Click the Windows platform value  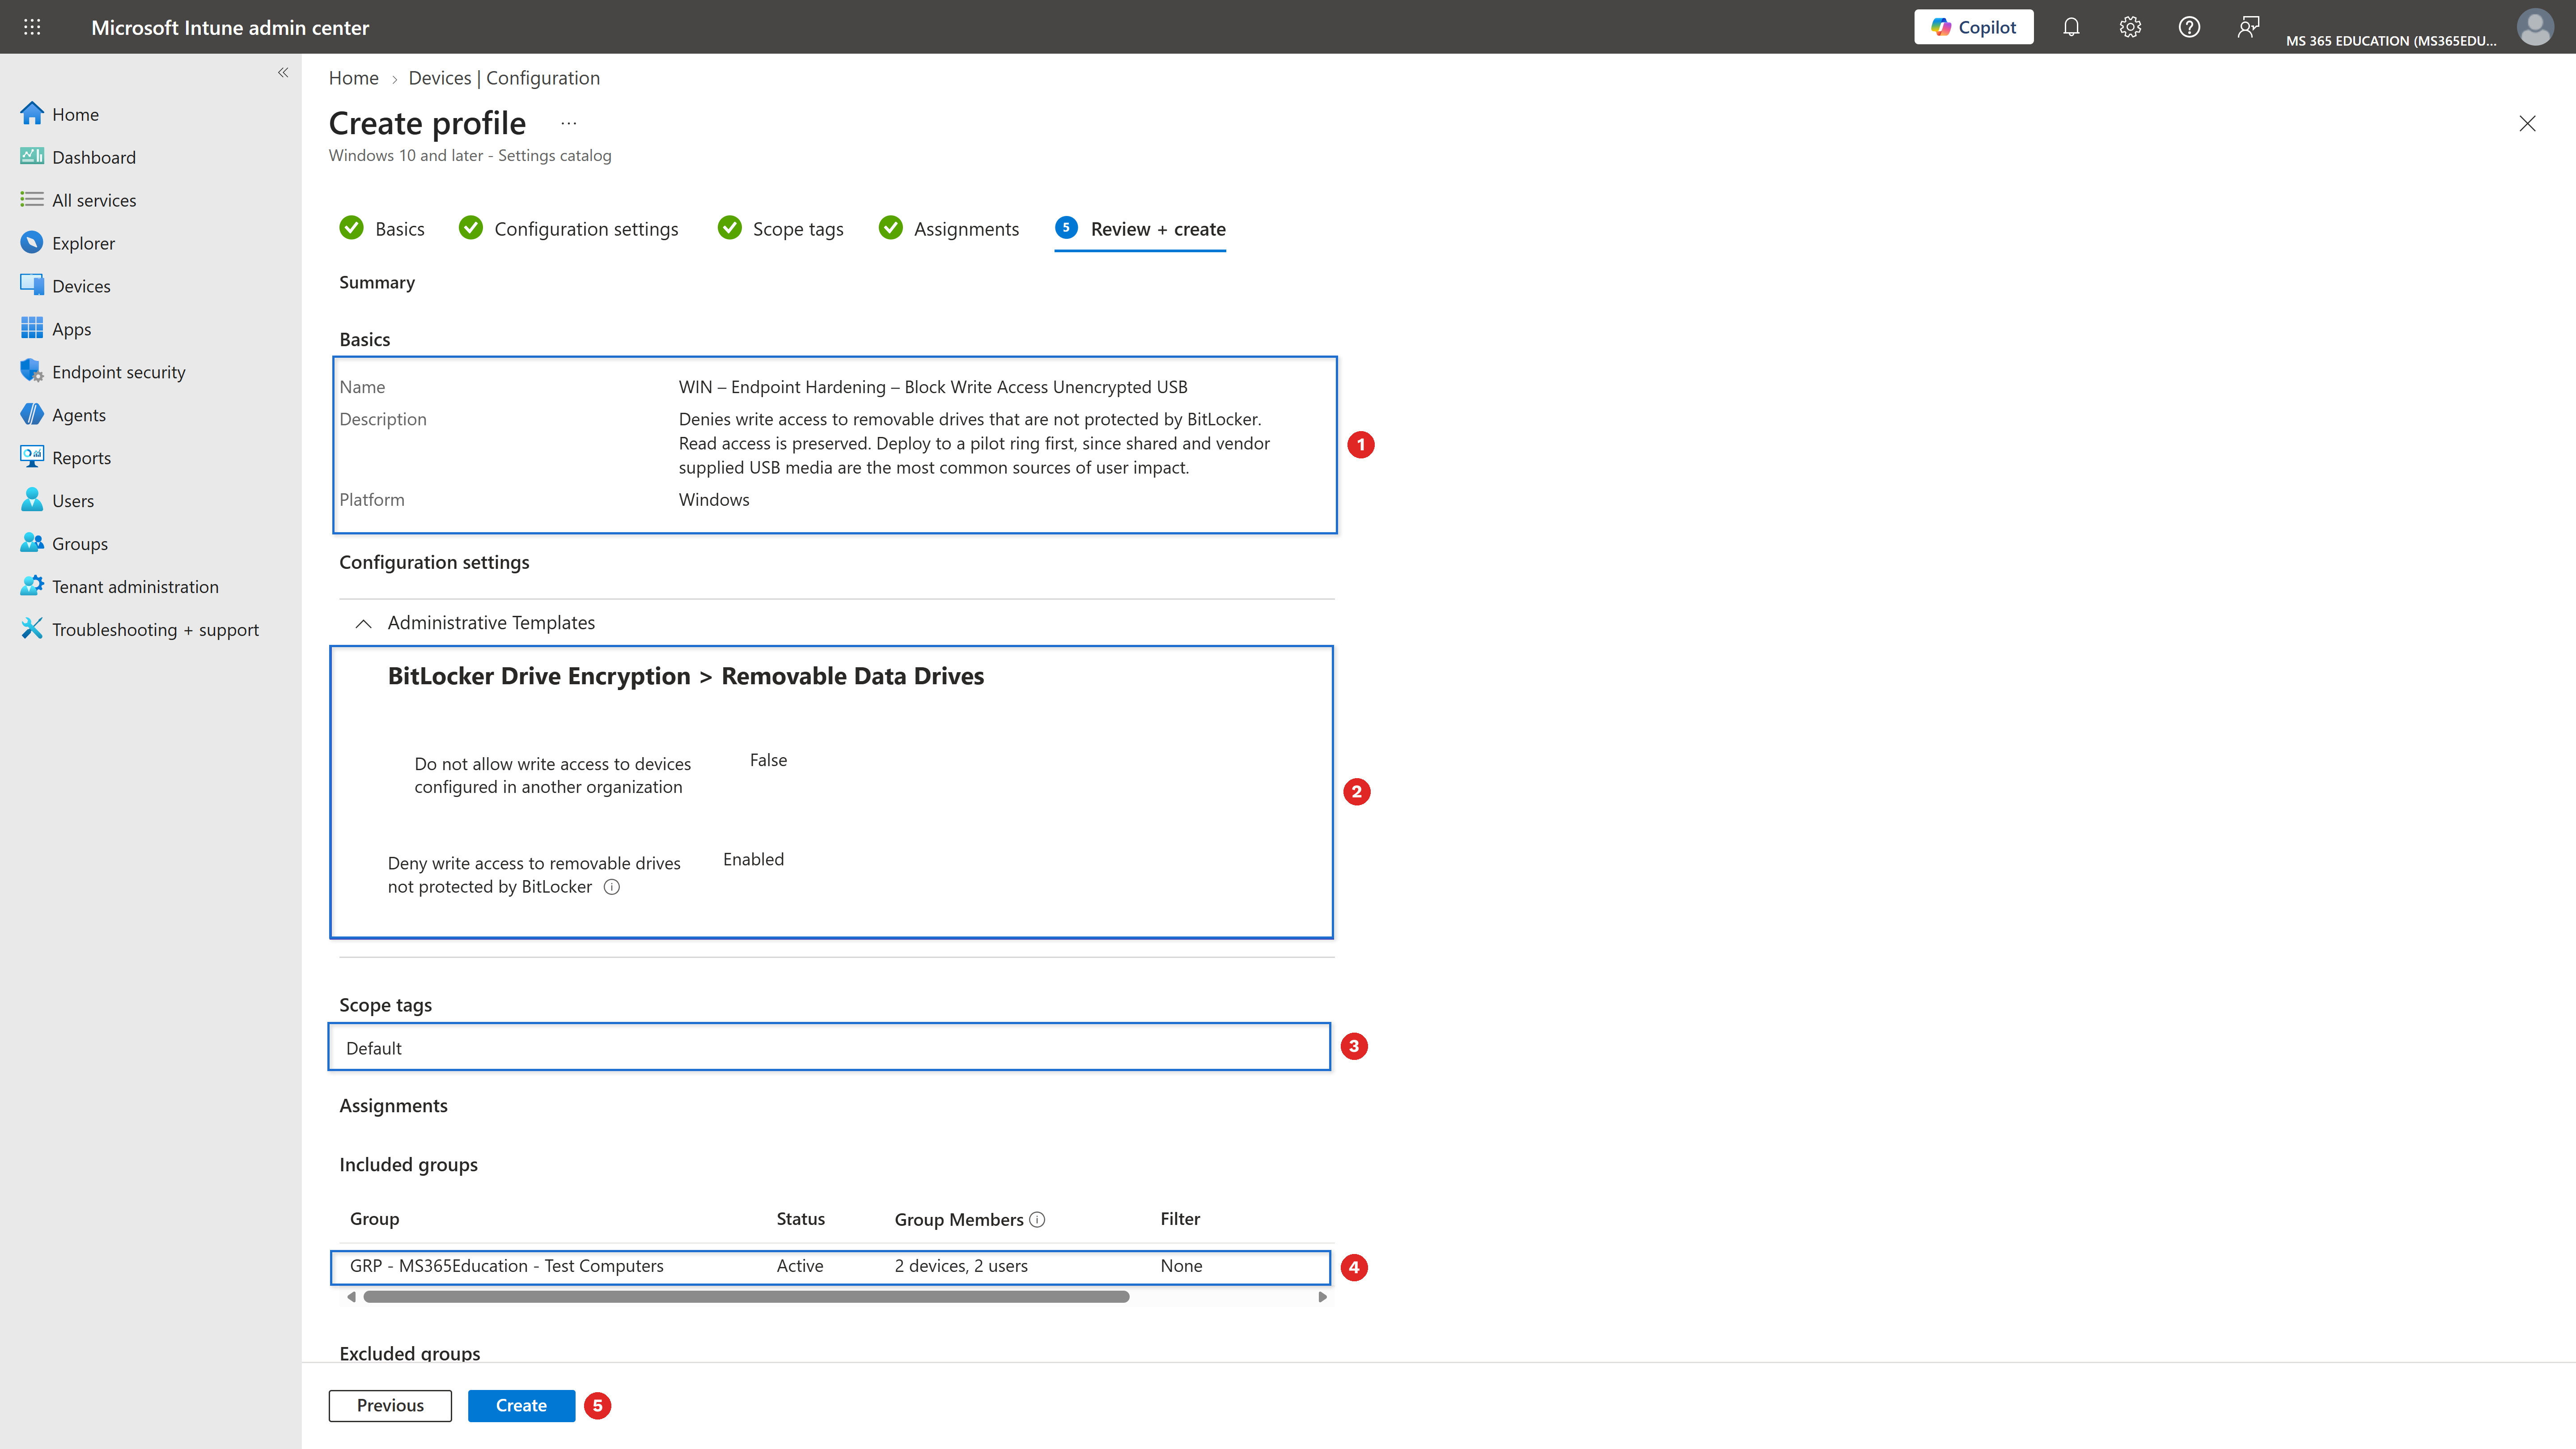tap(714, 500)
